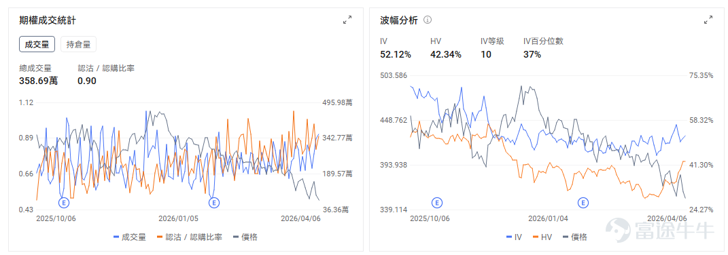Viewport: 728px width, 255px height.
Task: Toggle the 認沽 / 認購比率 legend series
Action: click(190, 237)
